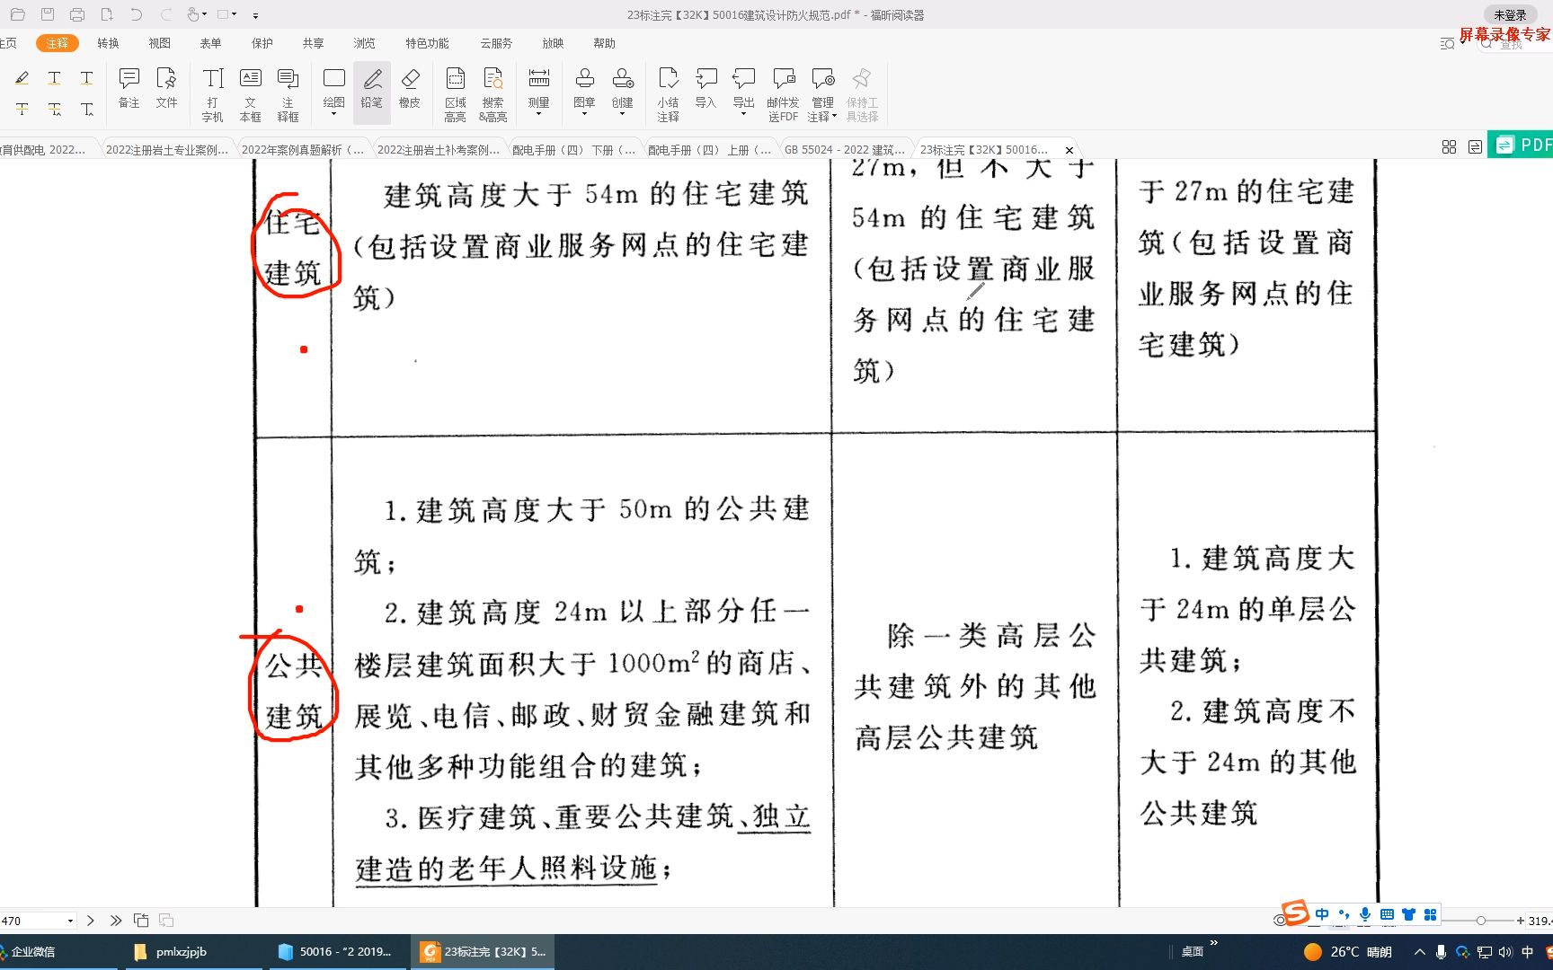
Task: Click the Sogou input method logo
Action: click(1296, 913)
